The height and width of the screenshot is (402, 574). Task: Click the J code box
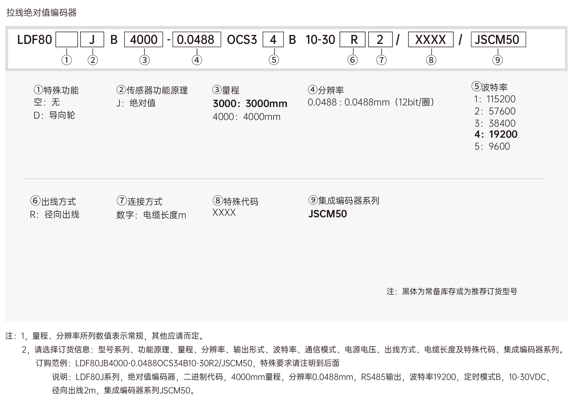pos(92,40)
